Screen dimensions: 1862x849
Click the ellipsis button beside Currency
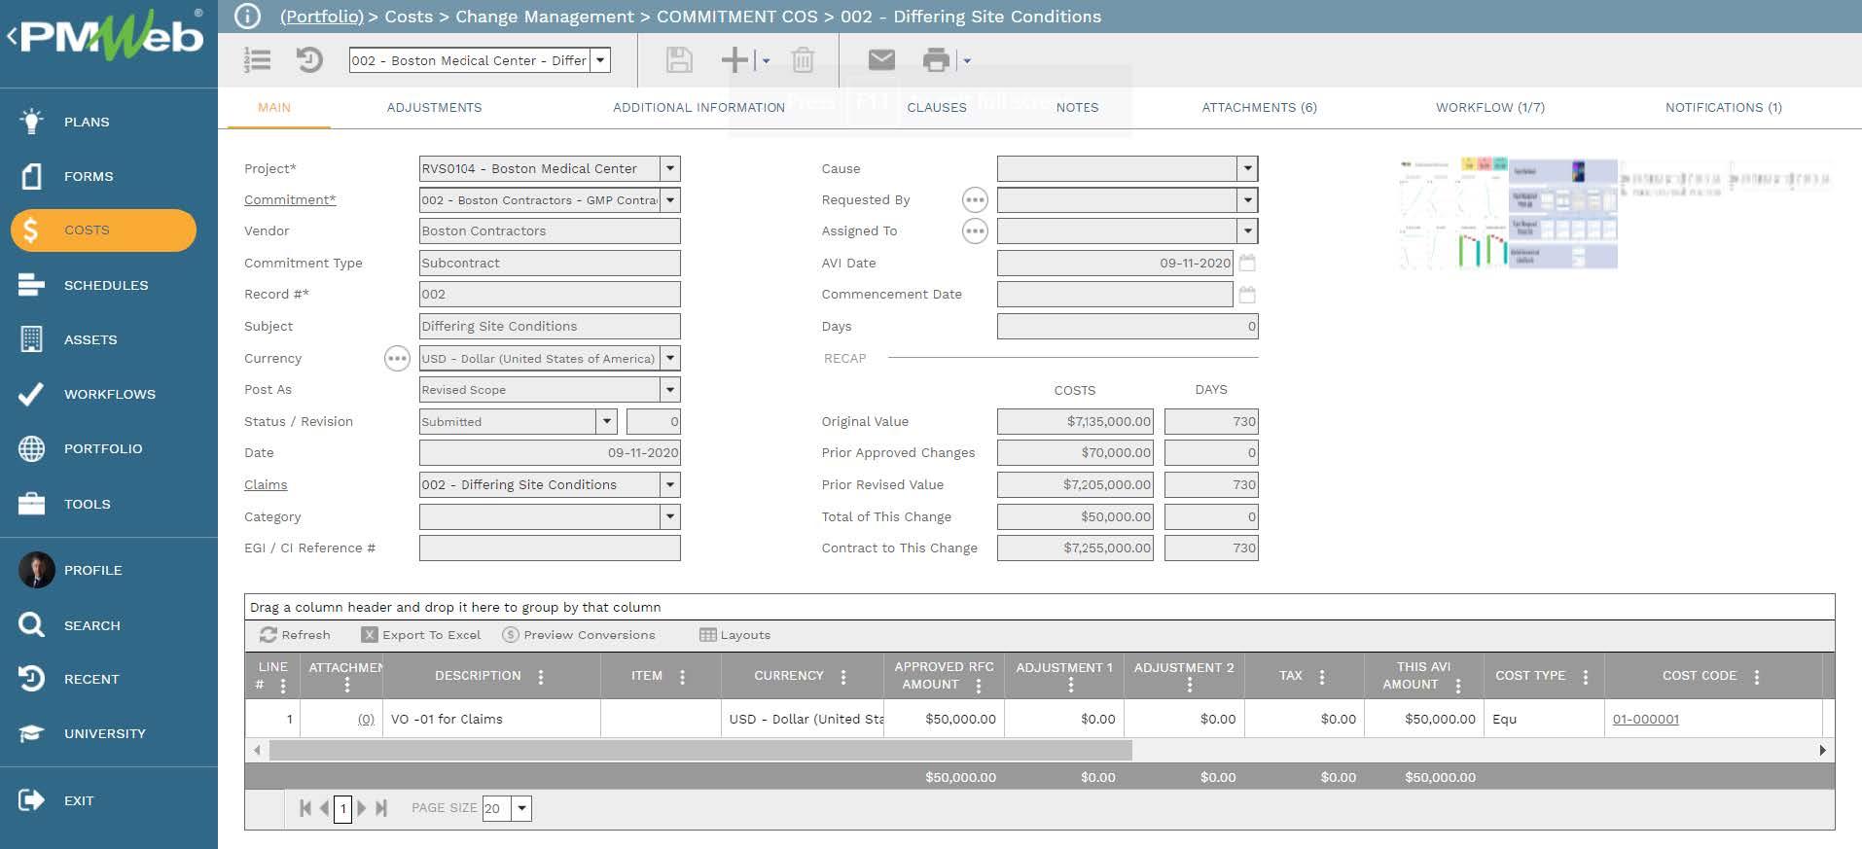coord(397,359)
